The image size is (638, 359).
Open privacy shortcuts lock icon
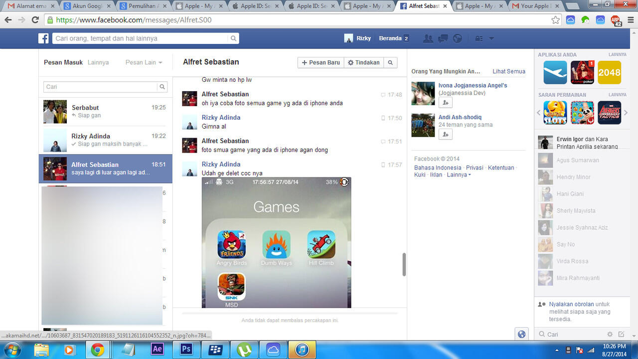[478, 38]
